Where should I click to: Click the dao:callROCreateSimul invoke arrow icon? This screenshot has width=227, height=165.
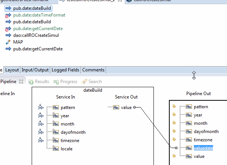(8, 35)
